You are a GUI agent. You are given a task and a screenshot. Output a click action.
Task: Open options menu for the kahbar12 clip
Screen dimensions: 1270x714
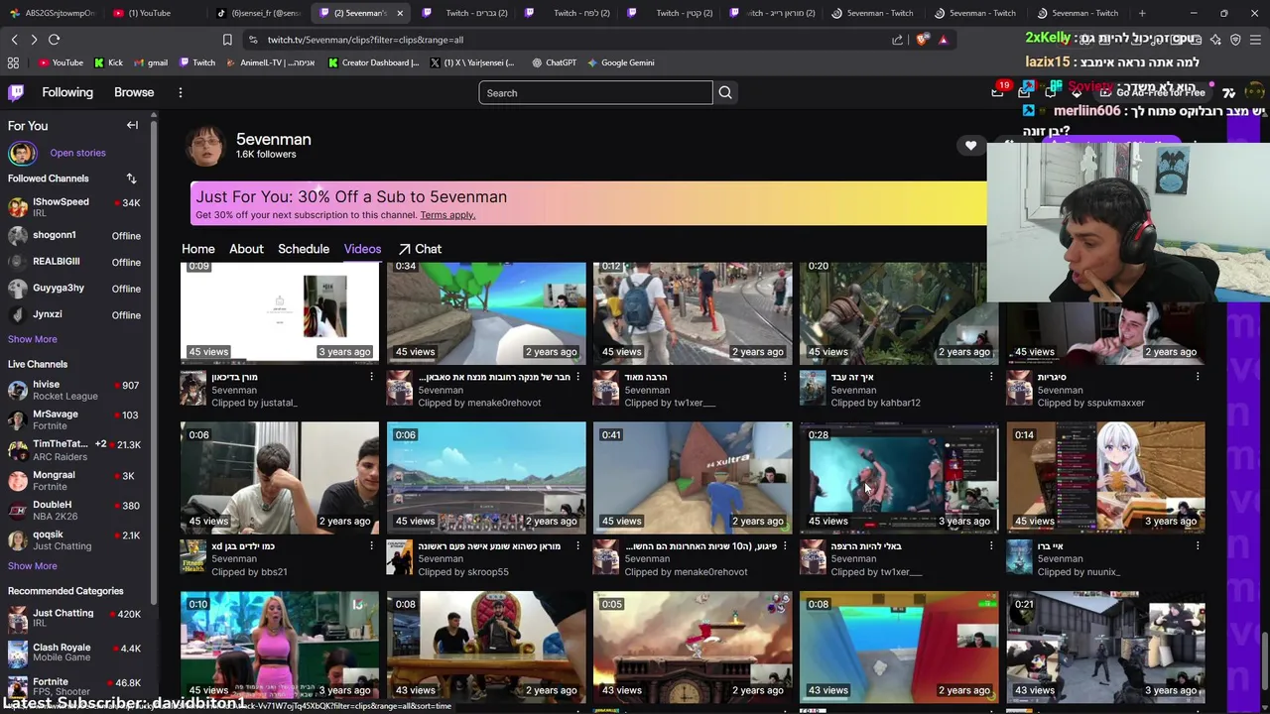990,377
